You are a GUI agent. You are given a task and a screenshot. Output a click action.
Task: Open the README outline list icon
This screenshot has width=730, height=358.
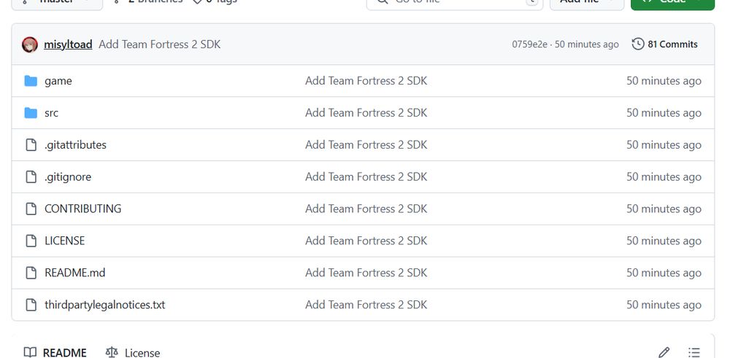tap(694, 353)
